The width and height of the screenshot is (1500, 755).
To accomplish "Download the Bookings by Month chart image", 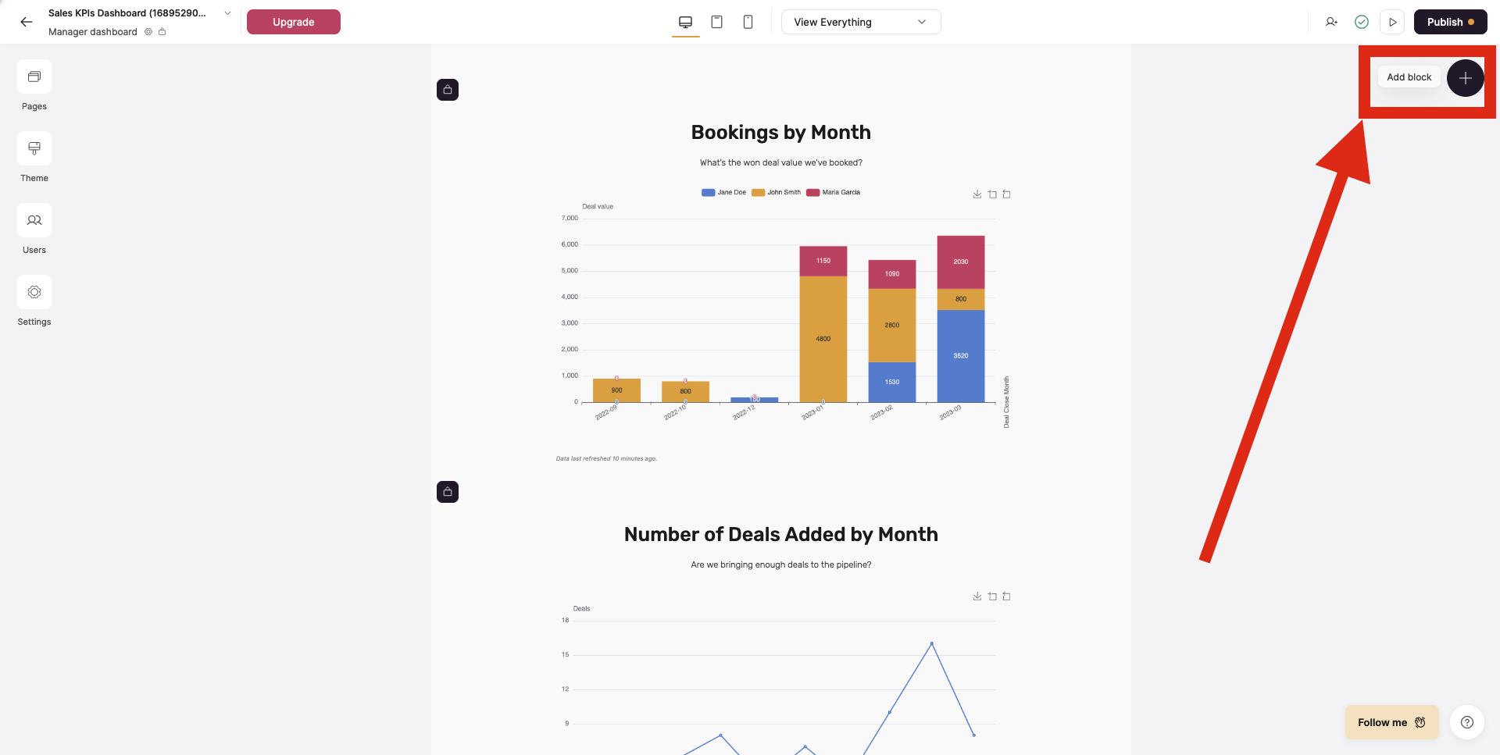I will [977, 194].
